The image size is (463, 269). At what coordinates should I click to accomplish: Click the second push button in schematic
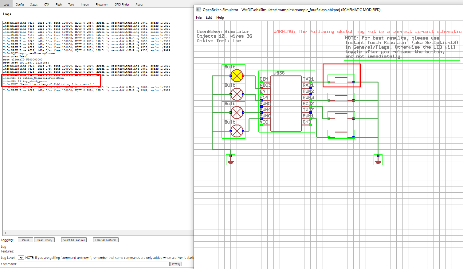(x=341, y=98)
